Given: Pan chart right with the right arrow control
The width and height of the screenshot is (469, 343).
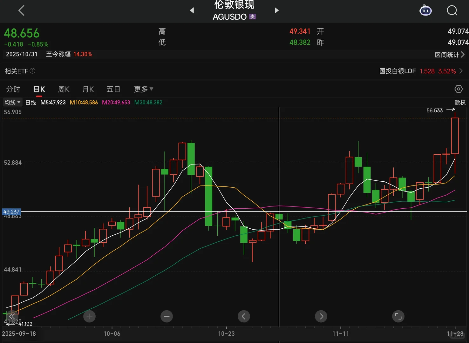Looking at the screenshot, I should [321, 316].
